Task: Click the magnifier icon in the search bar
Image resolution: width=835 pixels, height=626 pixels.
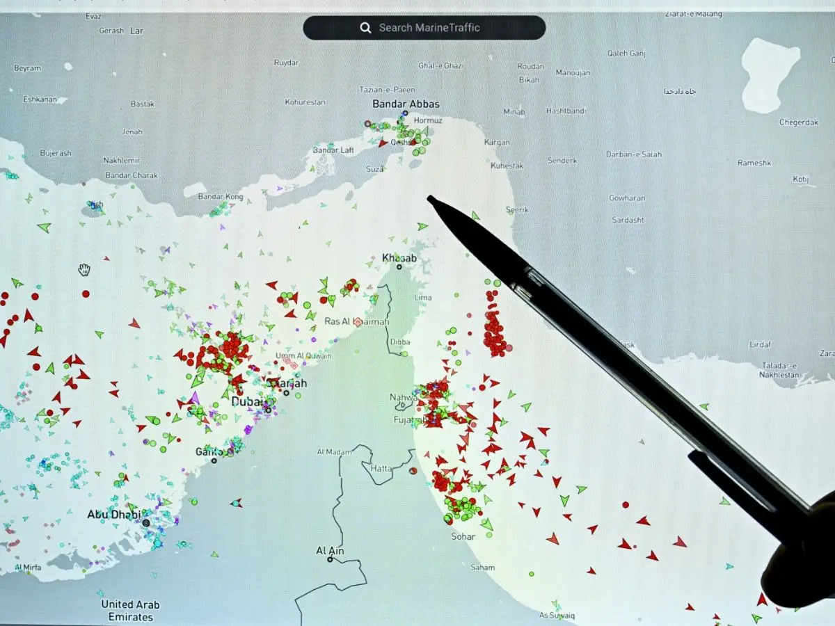Action: (x=365, y=28)
